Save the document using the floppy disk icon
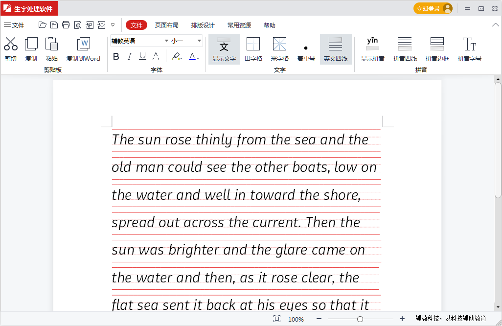The width and height of the screenshot is (502, 326). pyautogui.click(x=54, y=25)
